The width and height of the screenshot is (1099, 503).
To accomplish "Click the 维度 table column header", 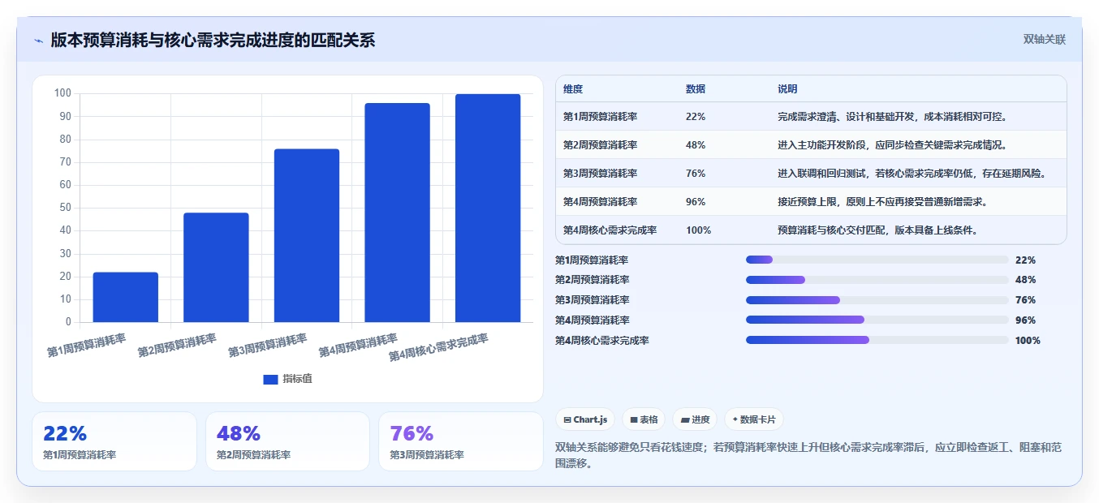I will click(573, 89).
